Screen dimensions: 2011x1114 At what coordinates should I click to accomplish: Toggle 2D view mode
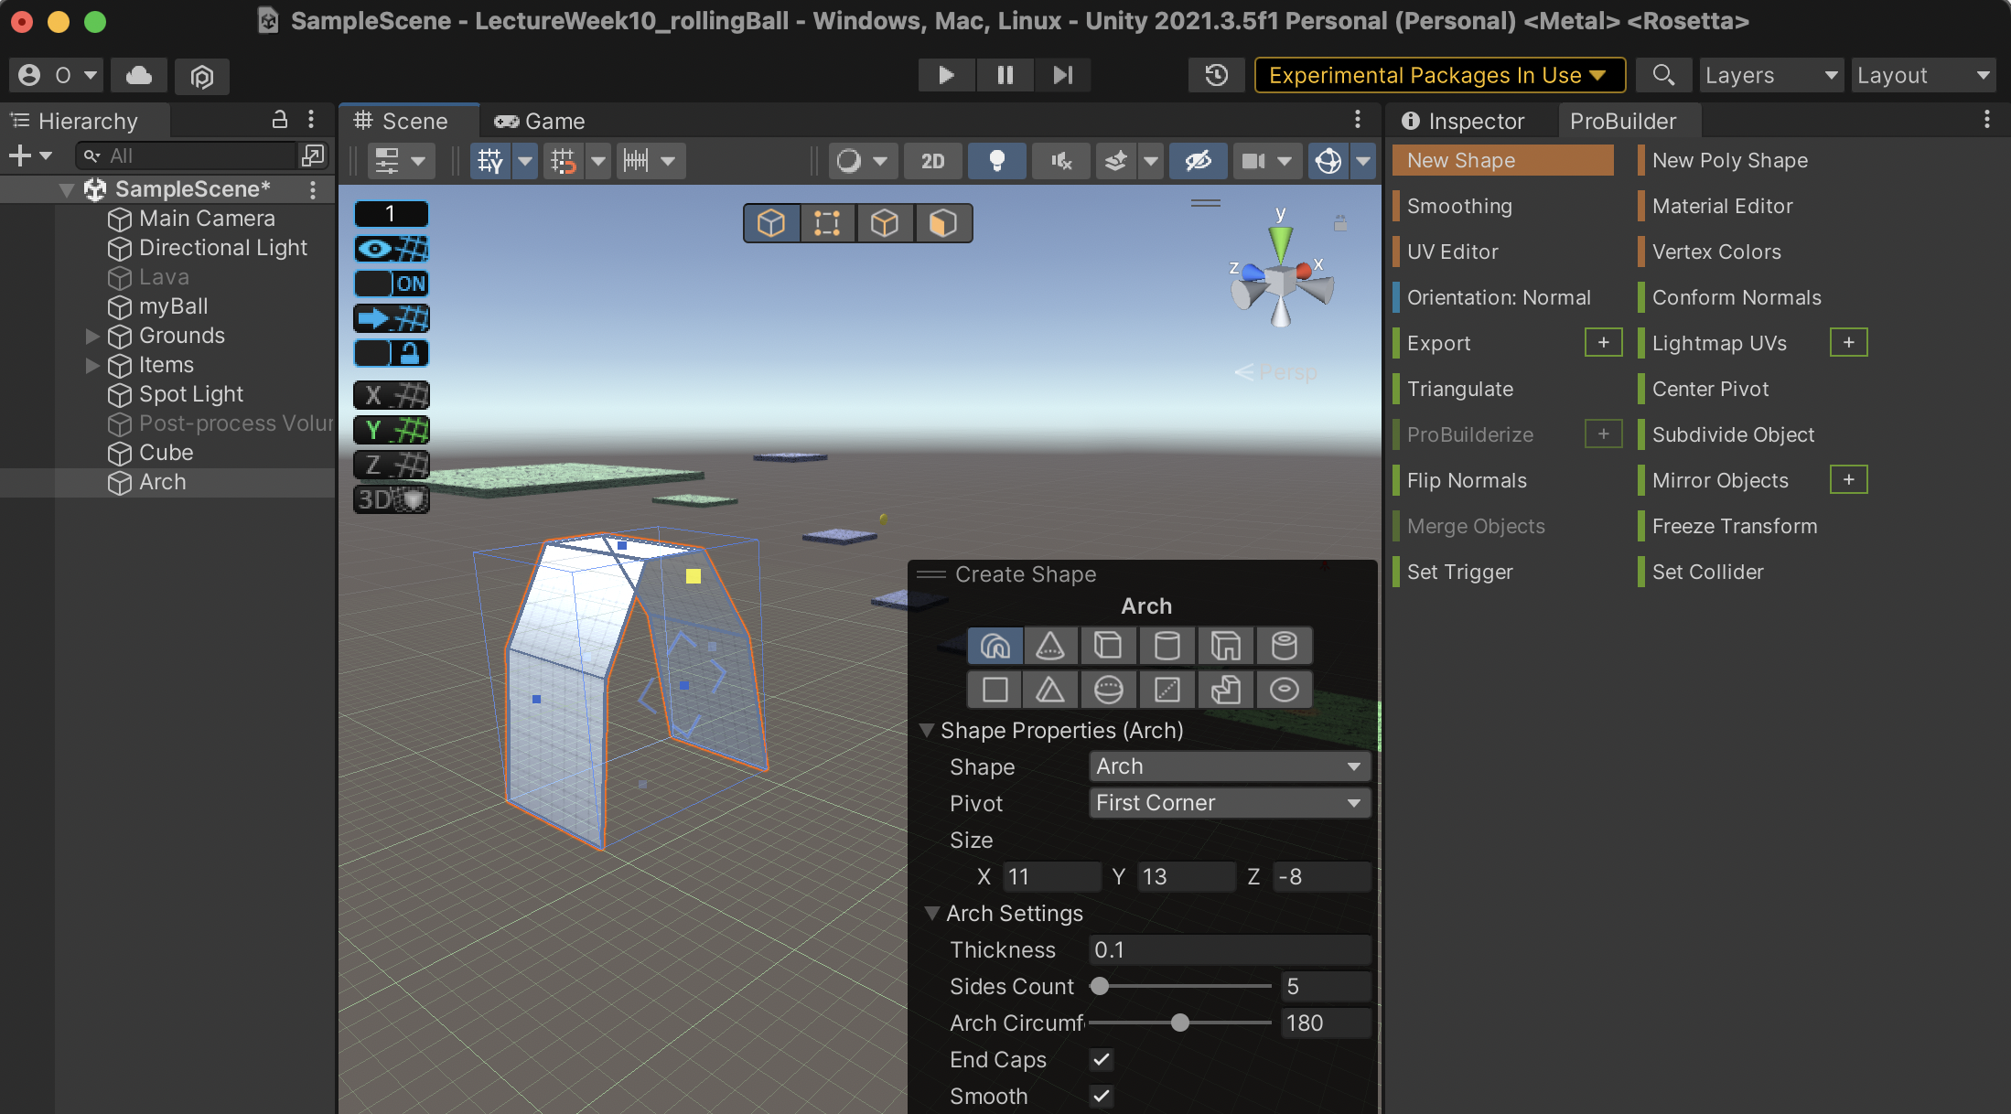pos(932,161)
